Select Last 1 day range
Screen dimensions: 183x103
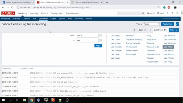(168, 62)
